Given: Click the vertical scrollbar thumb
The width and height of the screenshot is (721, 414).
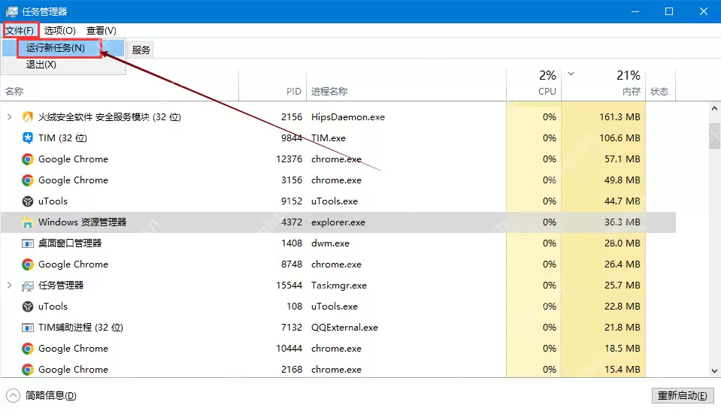Looking at the screenshot, I should (x=714, y=136).
